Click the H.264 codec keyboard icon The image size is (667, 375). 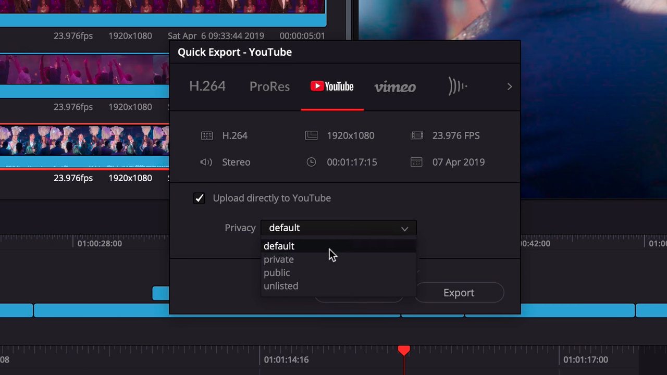pos(207,136)
